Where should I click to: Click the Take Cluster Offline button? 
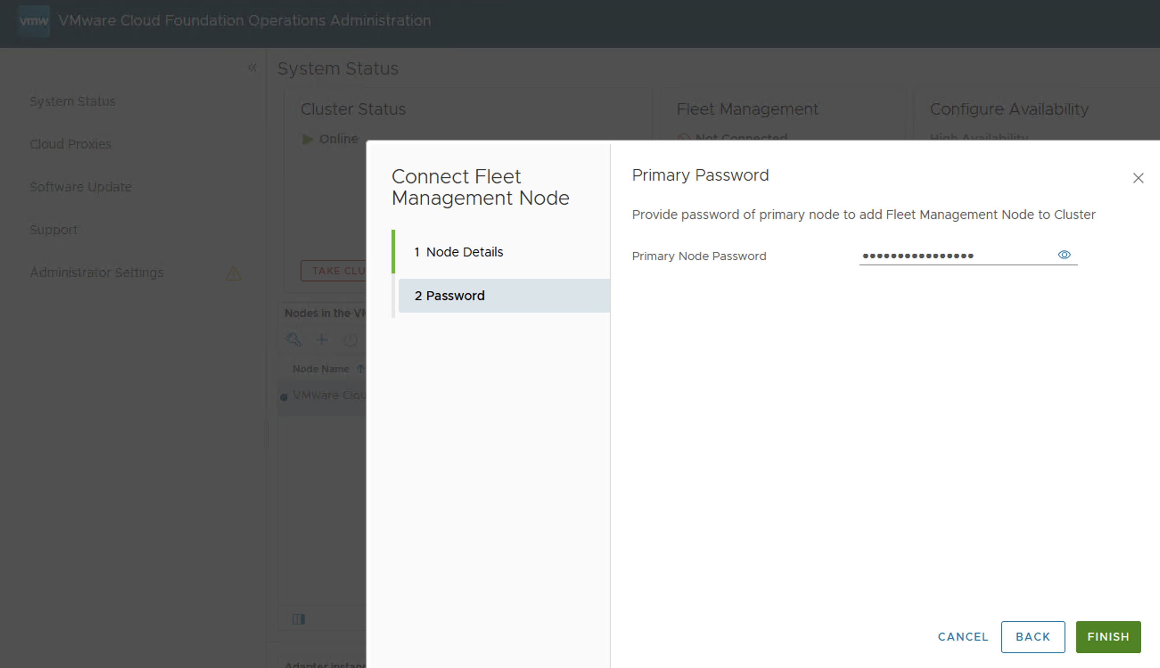[334, 271]
